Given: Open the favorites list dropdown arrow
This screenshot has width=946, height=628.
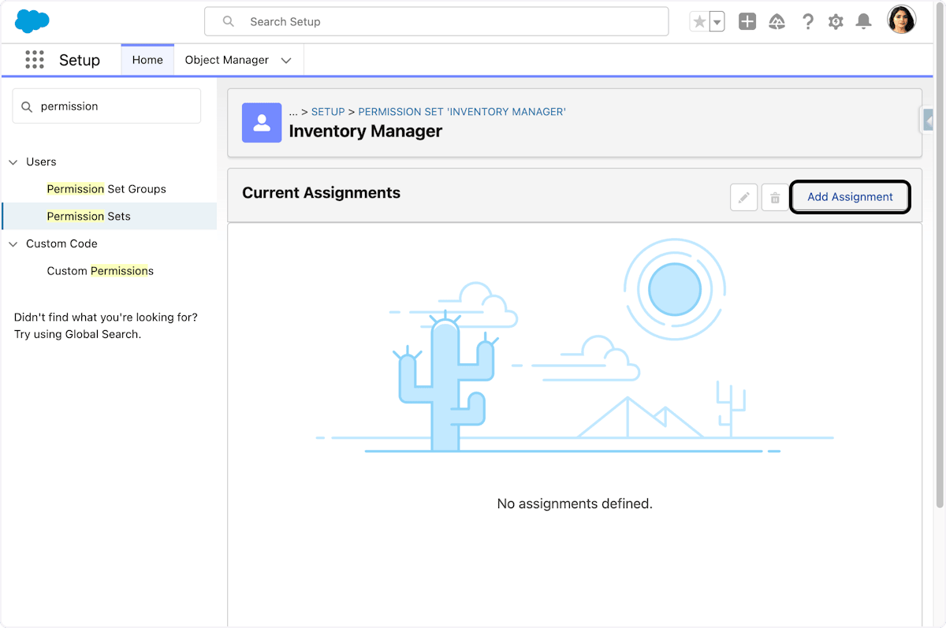Looking at the screenshot, I should pos(717,22).
